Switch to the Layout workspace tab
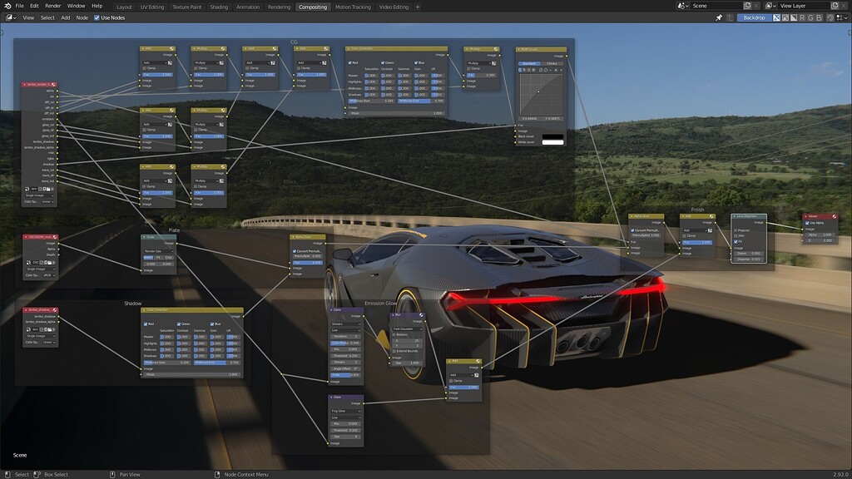This screenshot has height=479, width=852. 124,7
